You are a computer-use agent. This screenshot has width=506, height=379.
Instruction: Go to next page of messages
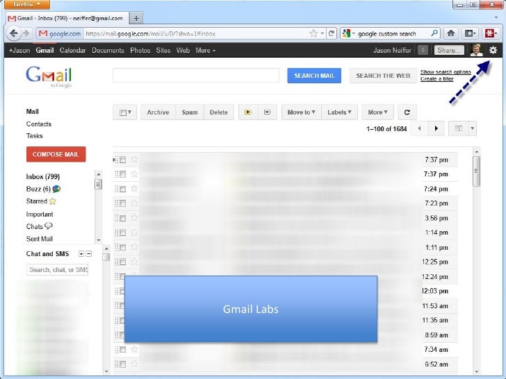point(436,128)
